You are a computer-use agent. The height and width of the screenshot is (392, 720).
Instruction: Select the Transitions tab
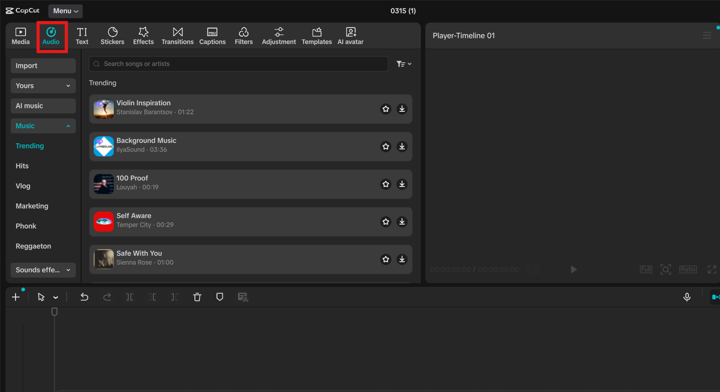coord(177,36)
